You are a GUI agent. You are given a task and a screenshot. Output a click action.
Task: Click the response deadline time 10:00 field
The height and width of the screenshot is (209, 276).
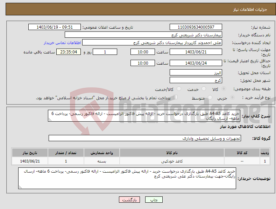pyautogui.click(x=143, y=52)
